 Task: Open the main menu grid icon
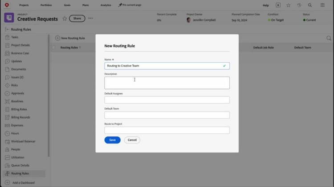coord(322,5)
